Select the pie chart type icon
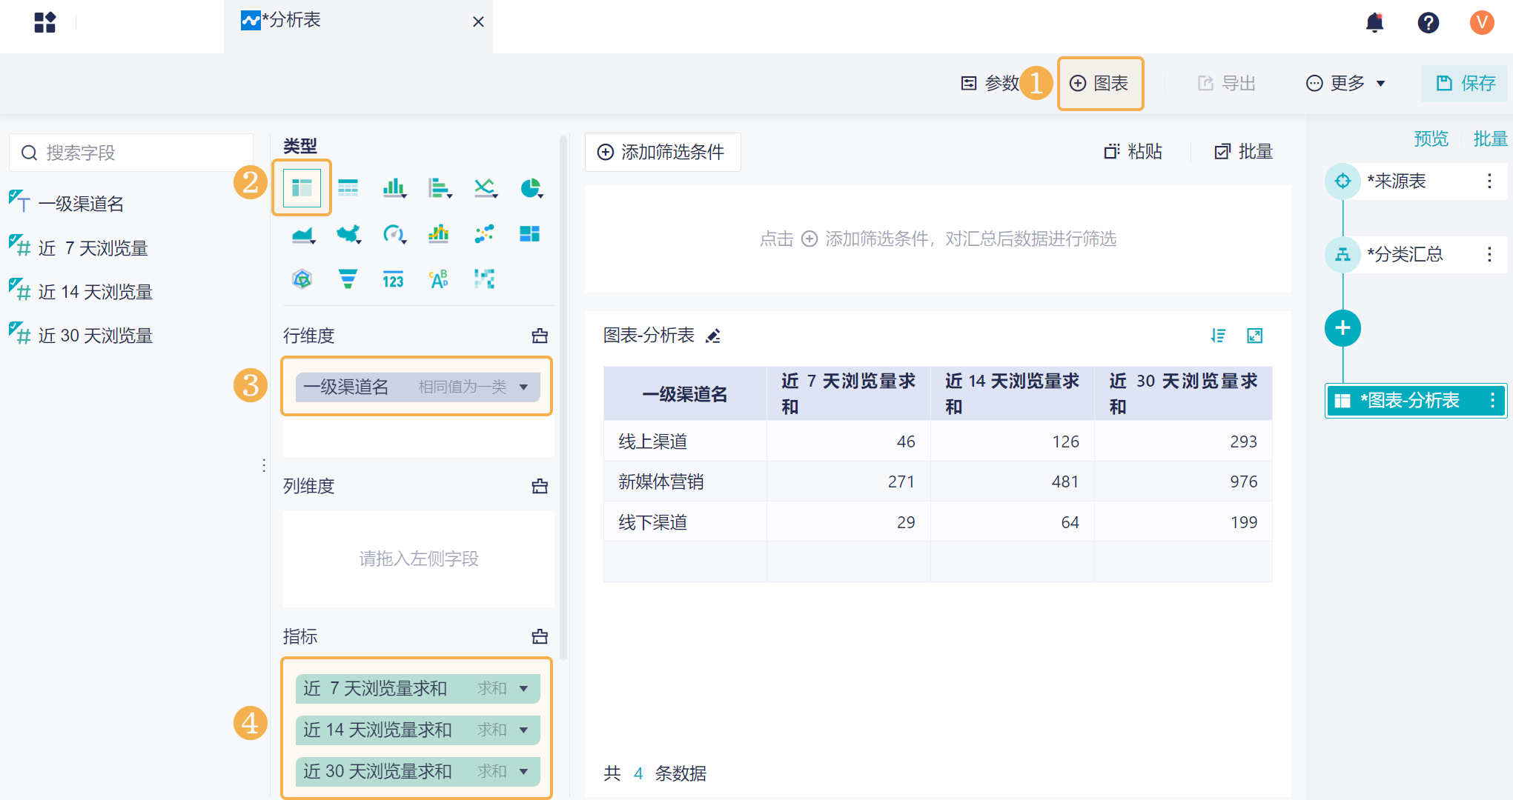The width and height of the screenshot is (1513, 800). [x=530, y=188]
